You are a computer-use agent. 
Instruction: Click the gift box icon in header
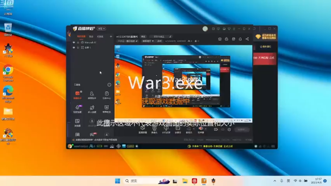[x=220, y=39]
